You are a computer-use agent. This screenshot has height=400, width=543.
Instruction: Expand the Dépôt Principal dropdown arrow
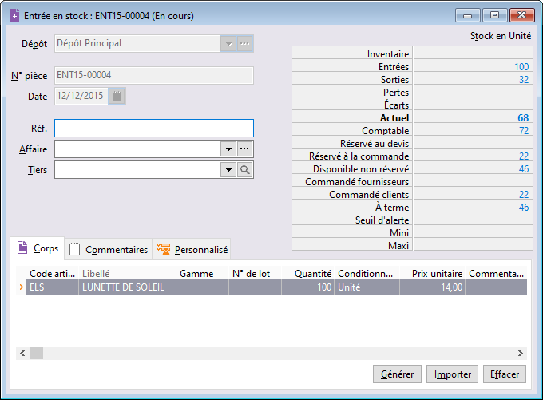coord(228,44)
